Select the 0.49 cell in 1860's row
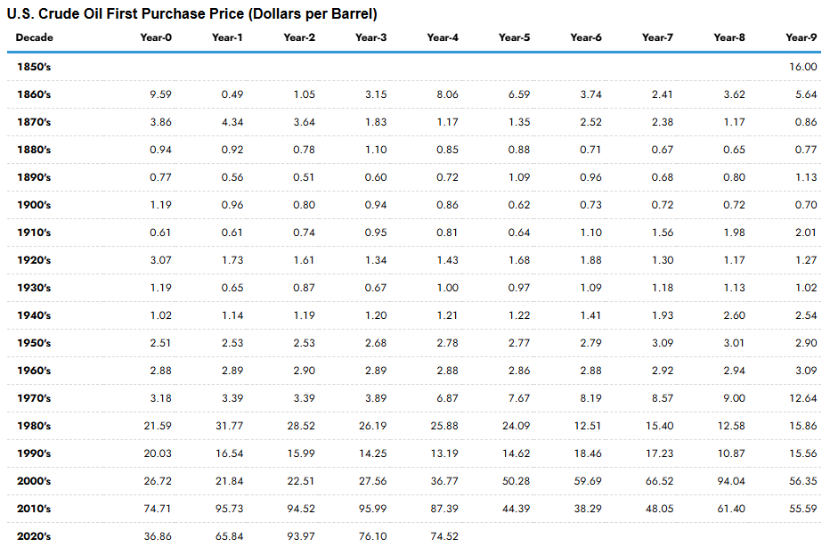Screen dimensions: 830x547 pos(232,94)
